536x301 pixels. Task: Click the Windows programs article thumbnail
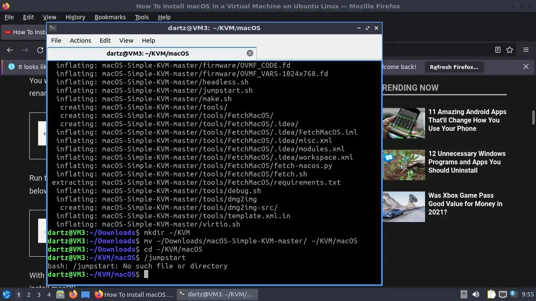404,165
